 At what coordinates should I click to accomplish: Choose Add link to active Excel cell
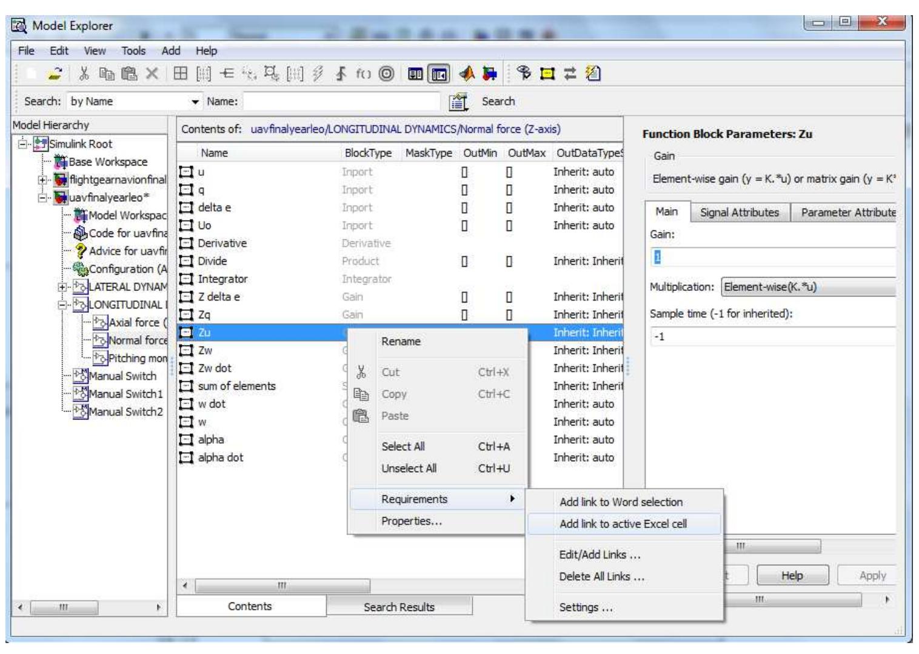pos(623,524)
